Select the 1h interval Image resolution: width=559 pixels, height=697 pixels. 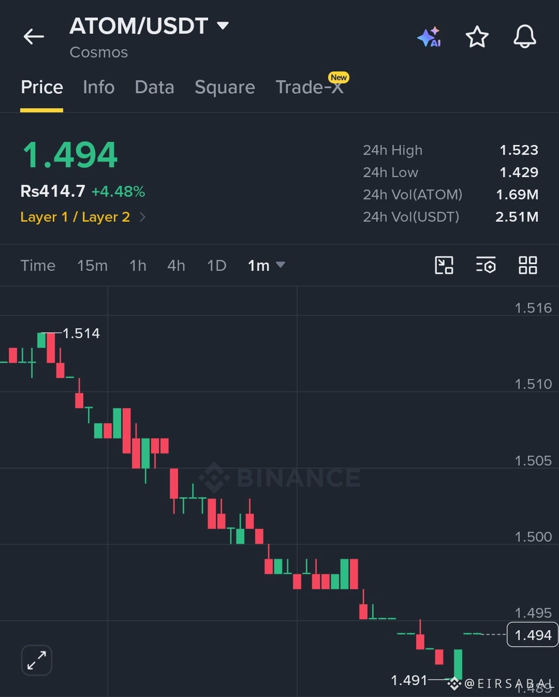tap(138, 265)
